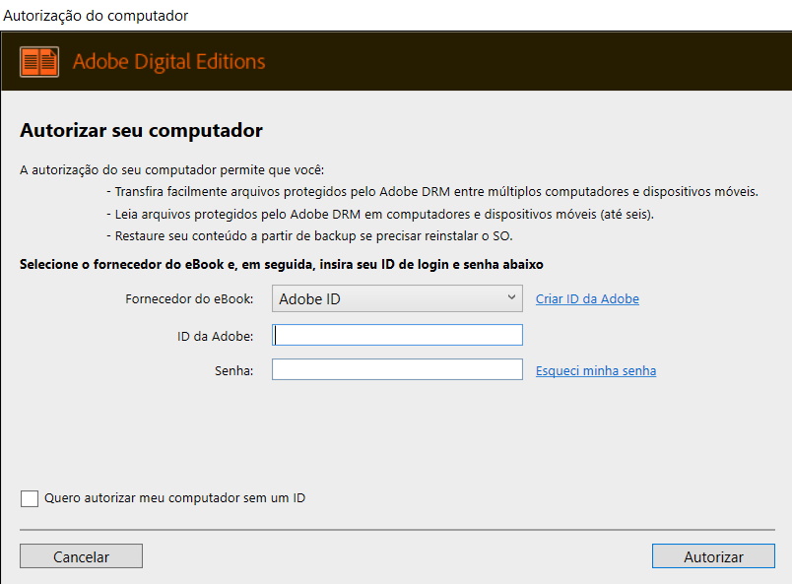
Task: Click the 'Transfira facilmente arquivos protegidos' line
Action: click(432, 191)
